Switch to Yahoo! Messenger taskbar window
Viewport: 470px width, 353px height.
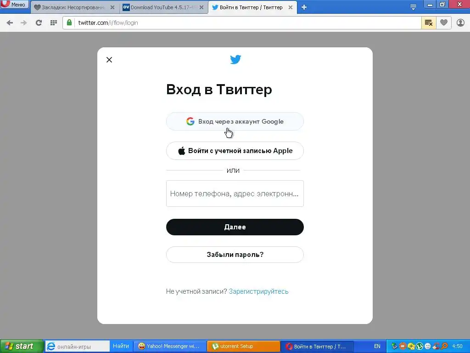point(170,347)
